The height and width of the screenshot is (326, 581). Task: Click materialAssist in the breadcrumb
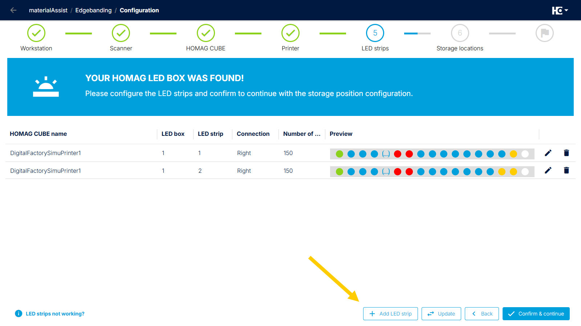[48, 10]
